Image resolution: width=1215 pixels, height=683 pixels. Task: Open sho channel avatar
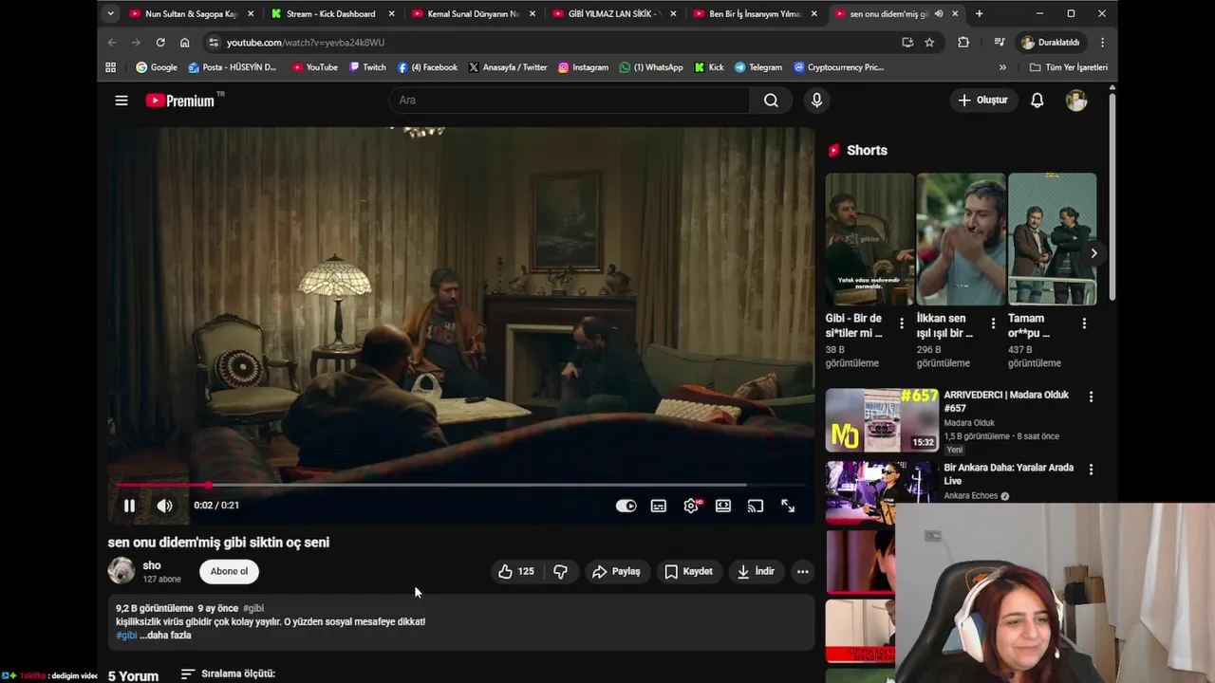click(121, 570)
